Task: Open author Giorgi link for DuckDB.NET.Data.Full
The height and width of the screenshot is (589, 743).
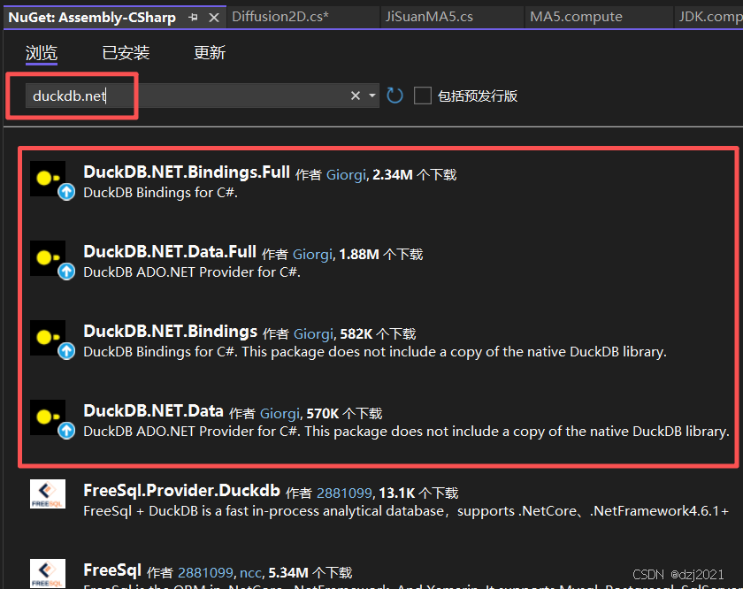Action: 313,255
